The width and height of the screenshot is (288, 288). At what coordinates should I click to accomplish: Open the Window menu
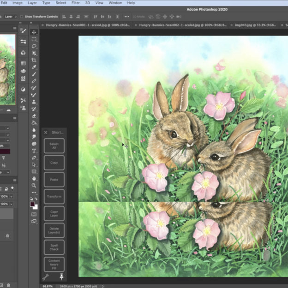pyautogui.click(x=115, y=3)
